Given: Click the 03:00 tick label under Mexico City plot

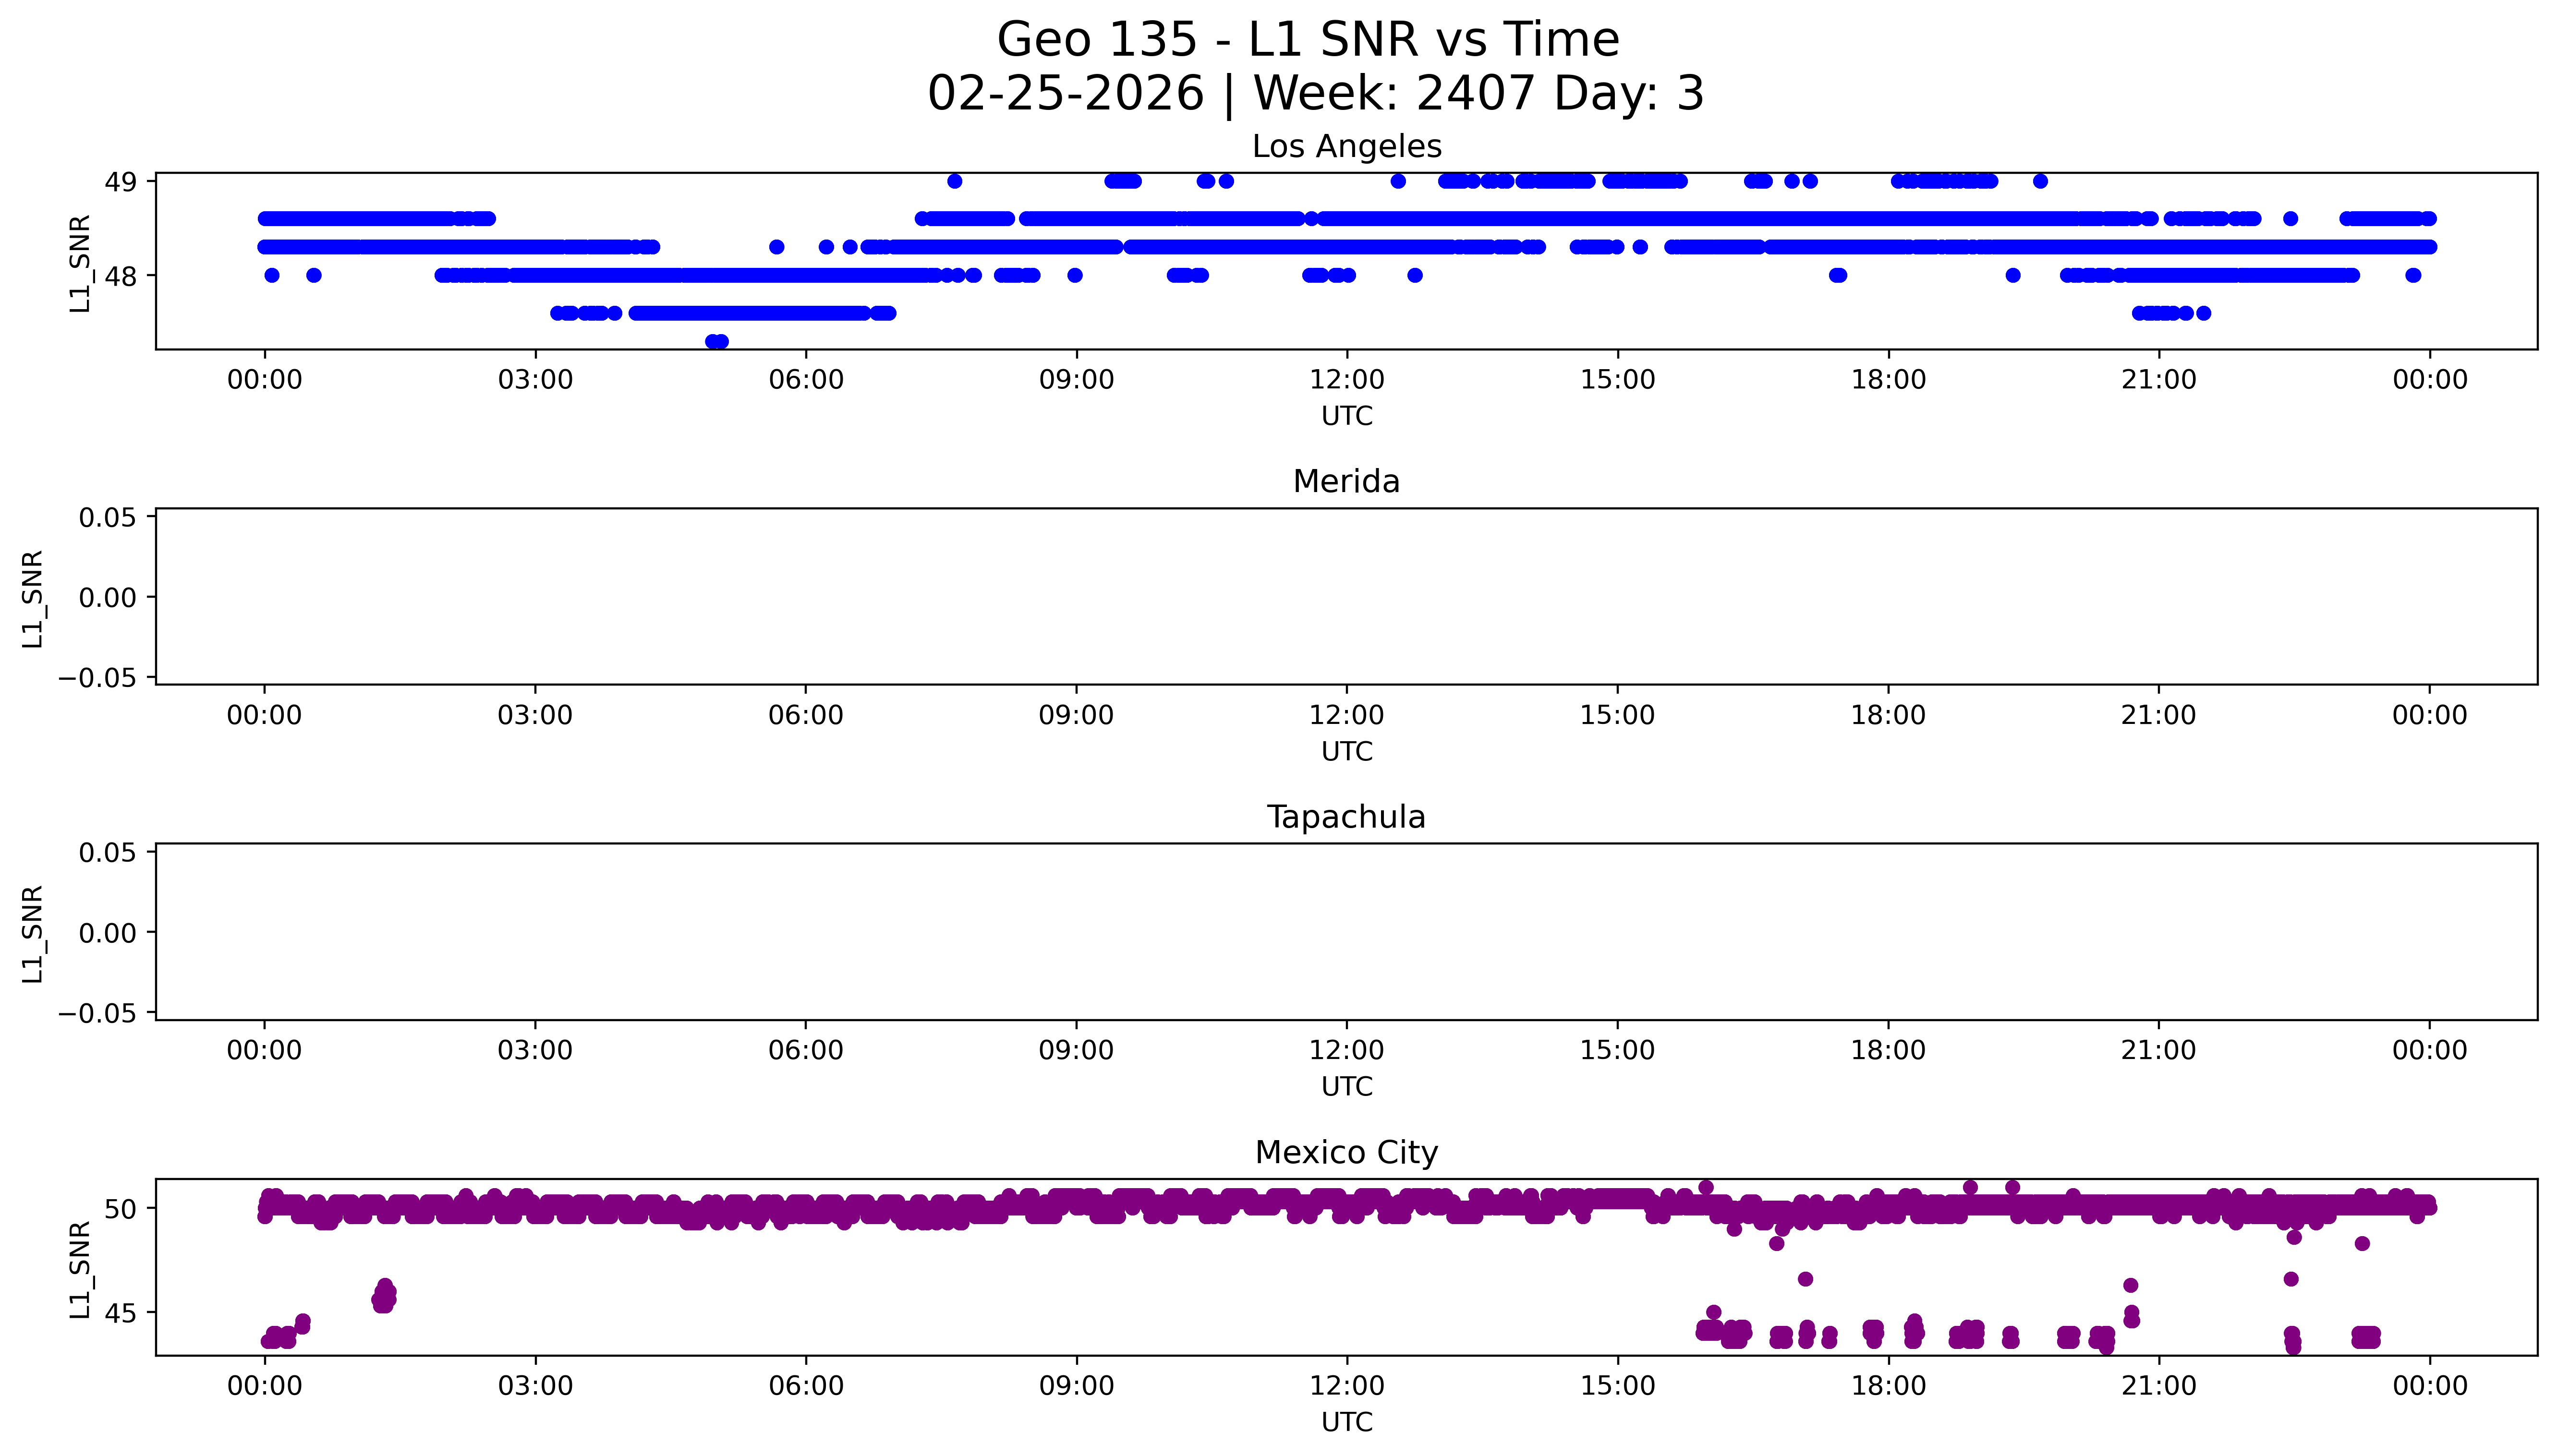Looking at the screenshot, I should tap(535, 1386).
